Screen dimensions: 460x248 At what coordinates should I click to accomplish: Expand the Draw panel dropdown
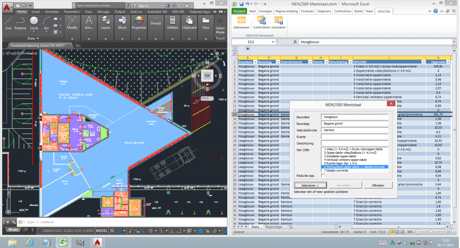pos(33,38)
